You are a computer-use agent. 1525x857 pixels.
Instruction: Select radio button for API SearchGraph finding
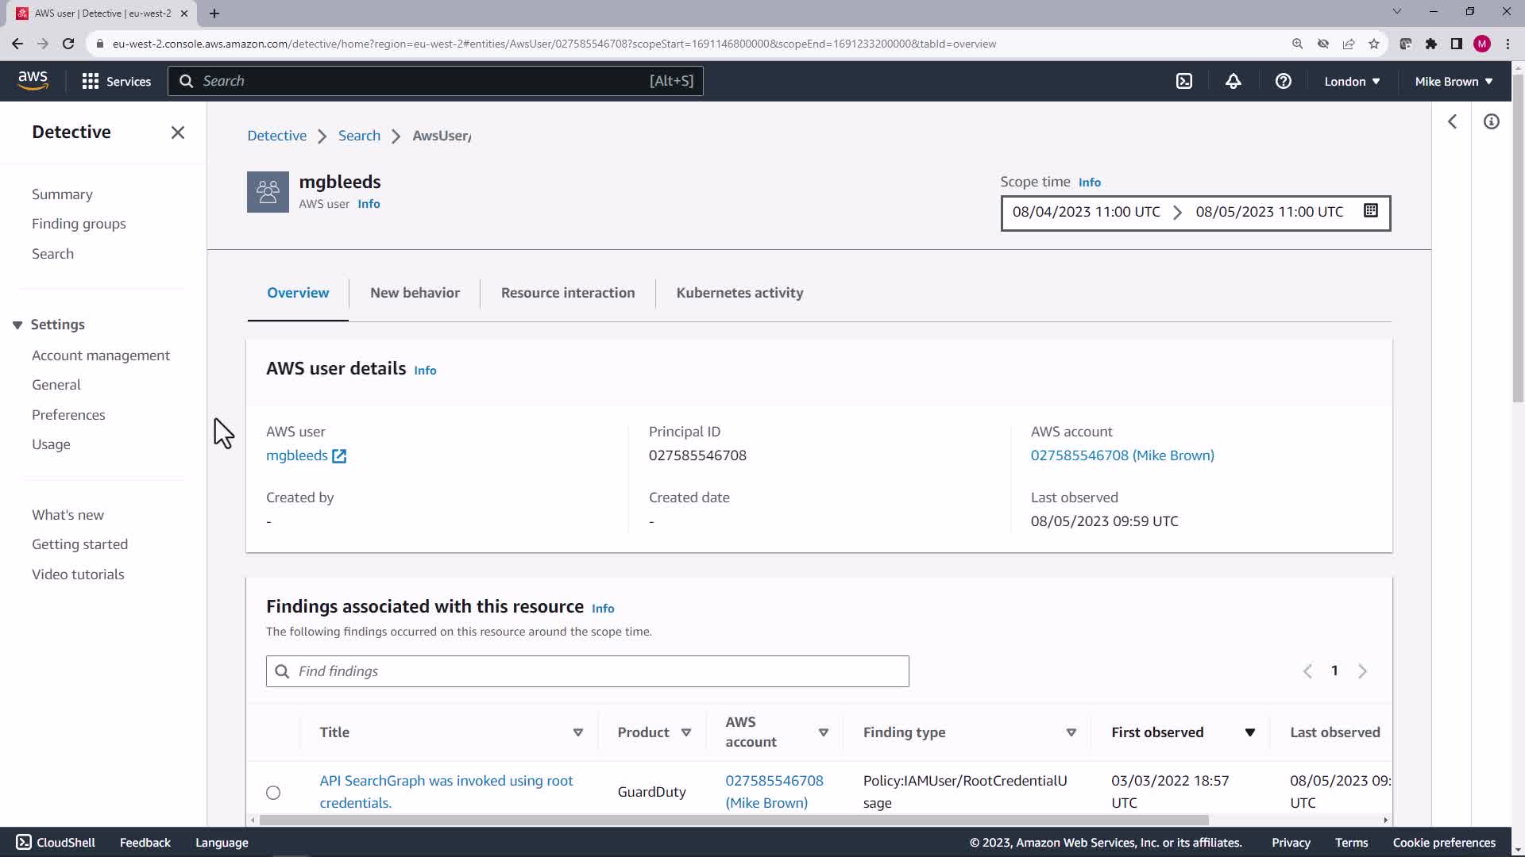[x=273, y=792]
